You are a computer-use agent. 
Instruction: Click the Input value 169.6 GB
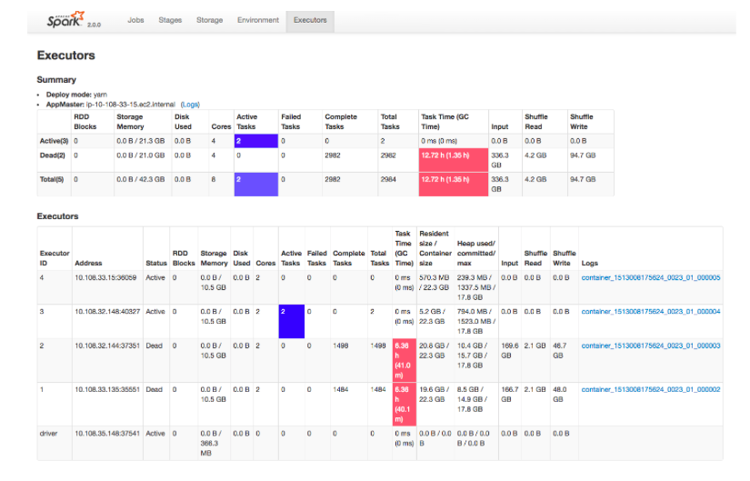tap(510, 350)
